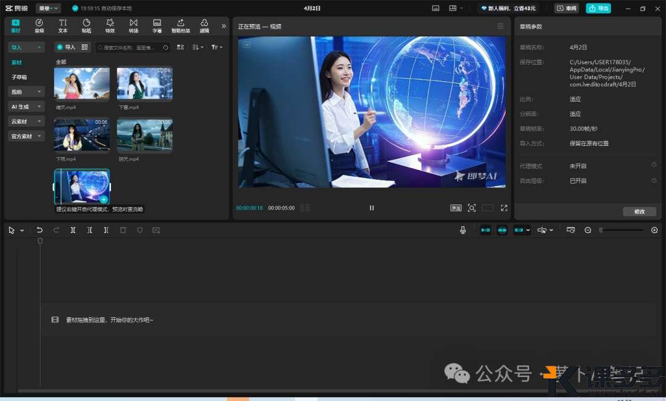The width and height of the screenshot is (666, 401).
Task: Click the 导出 (Export) button
Action: (598, 8)
